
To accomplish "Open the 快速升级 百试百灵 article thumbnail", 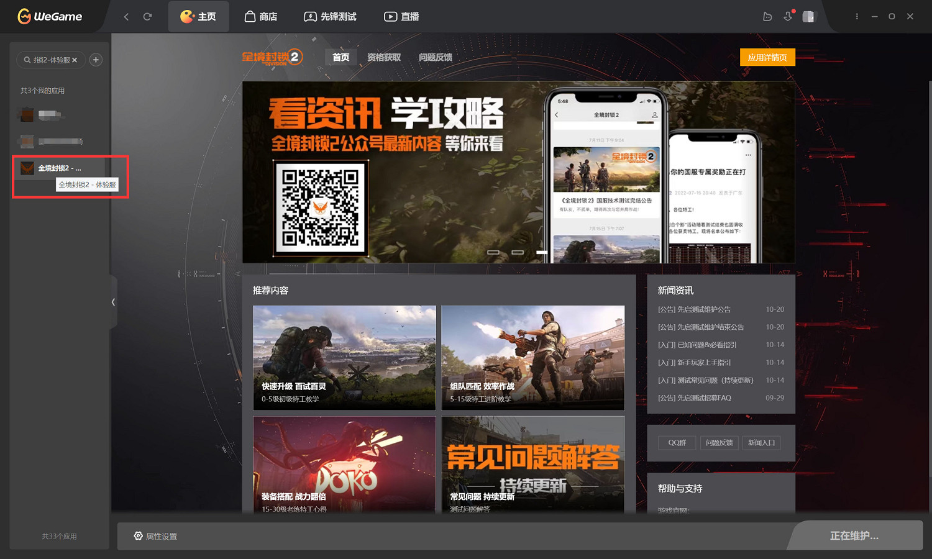I will pos(344,358).
